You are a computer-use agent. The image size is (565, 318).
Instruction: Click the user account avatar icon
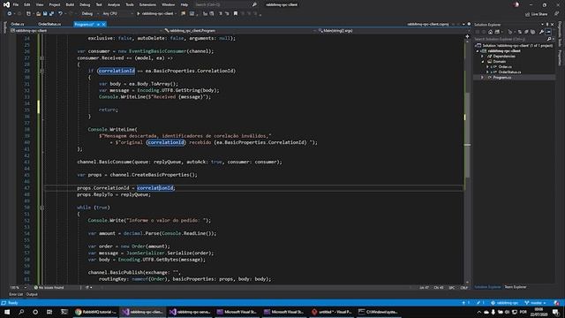point(516,4)
